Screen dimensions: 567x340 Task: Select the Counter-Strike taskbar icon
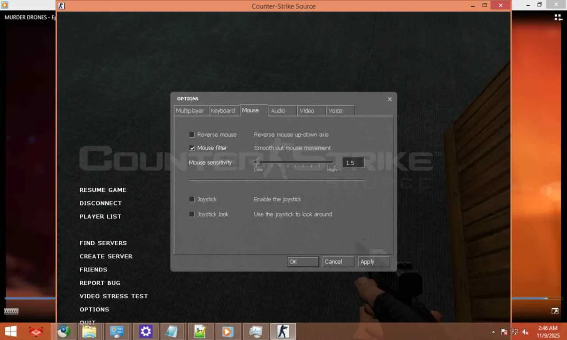pos(283,331)
